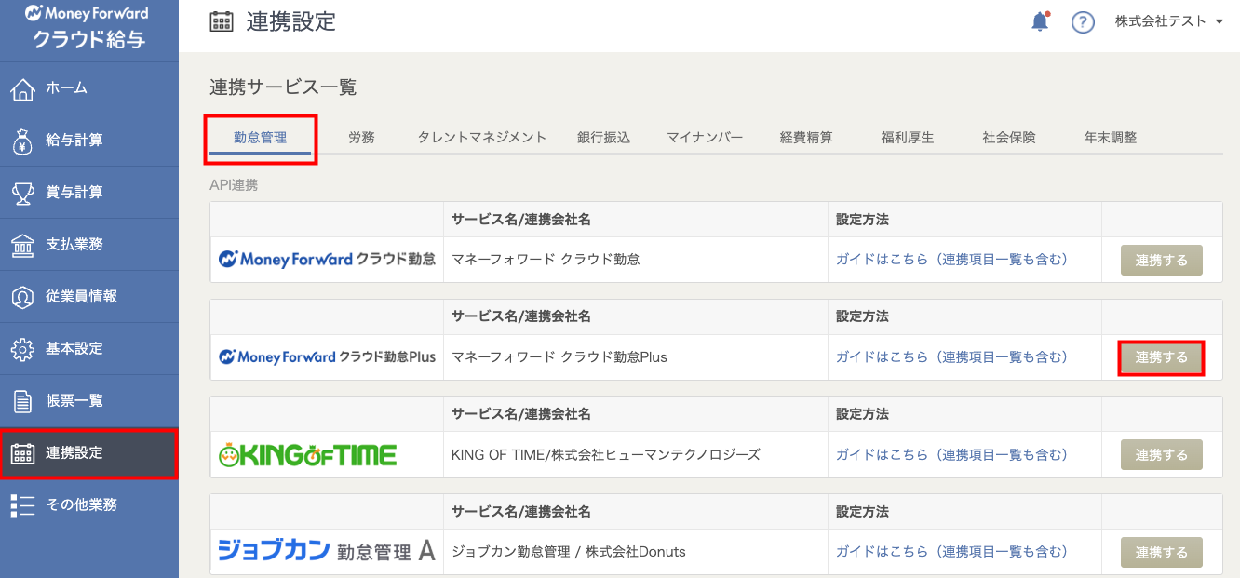Open 支払業務 bank building icon
The width and height of the screenshot is (1240, 578).
pyautogui.click(x=22, y=245)
